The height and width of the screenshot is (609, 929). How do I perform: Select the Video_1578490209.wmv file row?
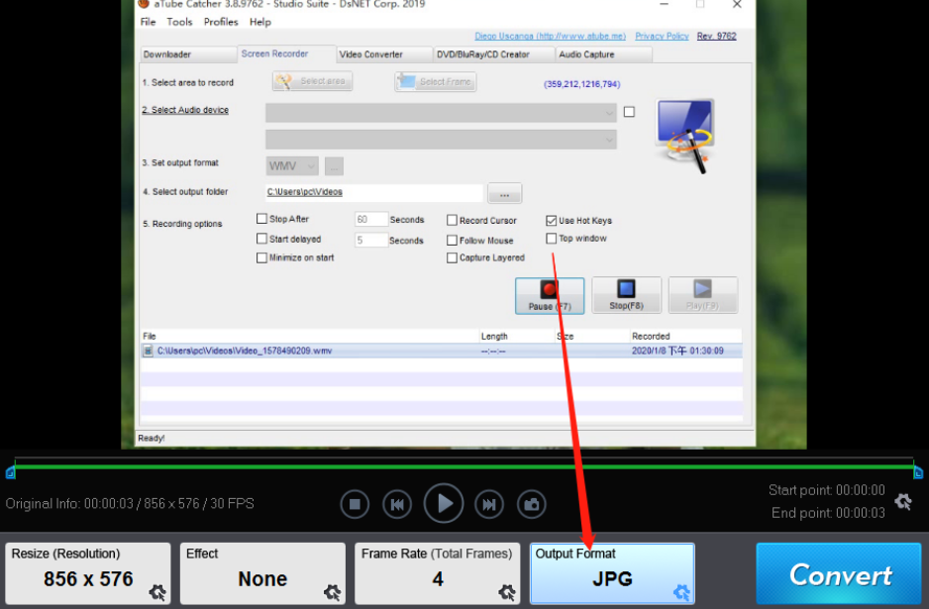(442, 351)
